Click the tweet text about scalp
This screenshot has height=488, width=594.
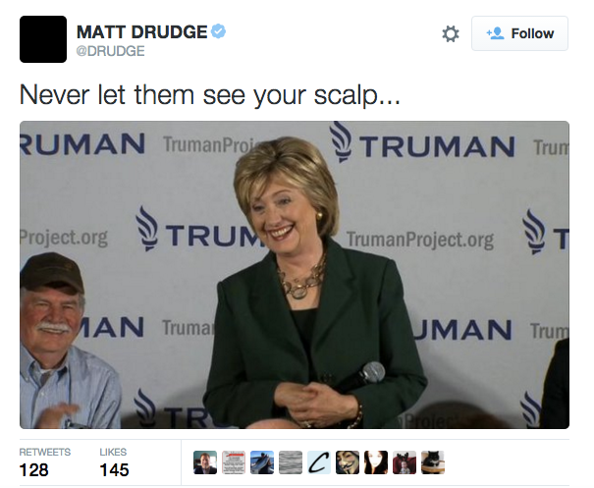209,95
